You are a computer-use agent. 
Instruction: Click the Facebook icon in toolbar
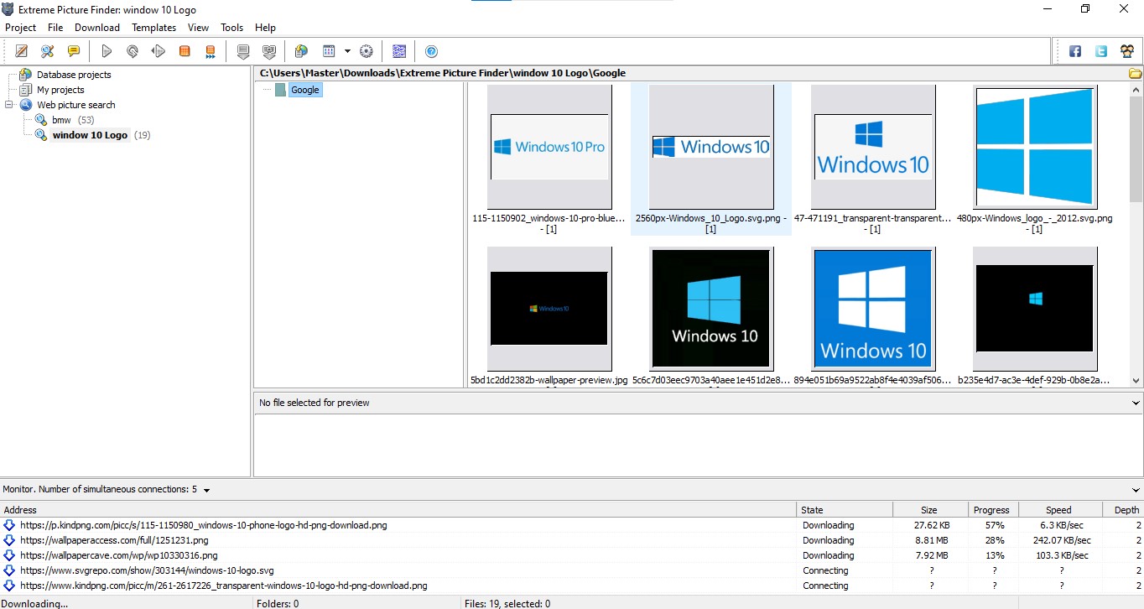pos(1075,51)
